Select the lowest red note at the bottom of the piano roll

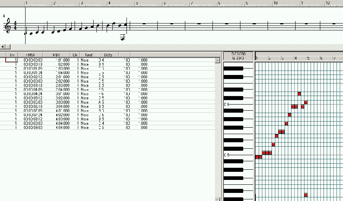click(306, 195)
